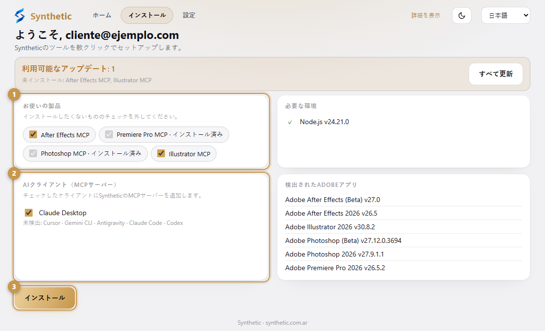545x331 pixels.
Task: Click the Illustrator MCP chip label
Action: click(x=189, y=154)
